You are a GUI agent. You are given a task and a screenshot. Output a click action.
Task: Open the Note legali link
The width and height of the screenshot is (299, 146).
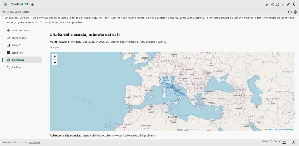(34, 142)
